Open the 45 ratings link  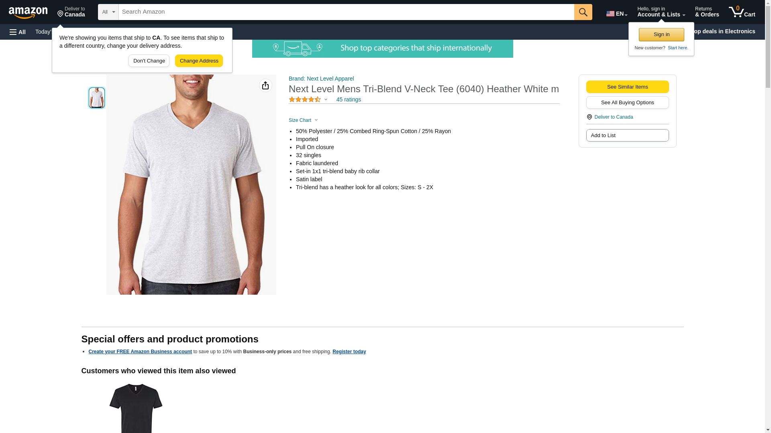click(349, 99)
